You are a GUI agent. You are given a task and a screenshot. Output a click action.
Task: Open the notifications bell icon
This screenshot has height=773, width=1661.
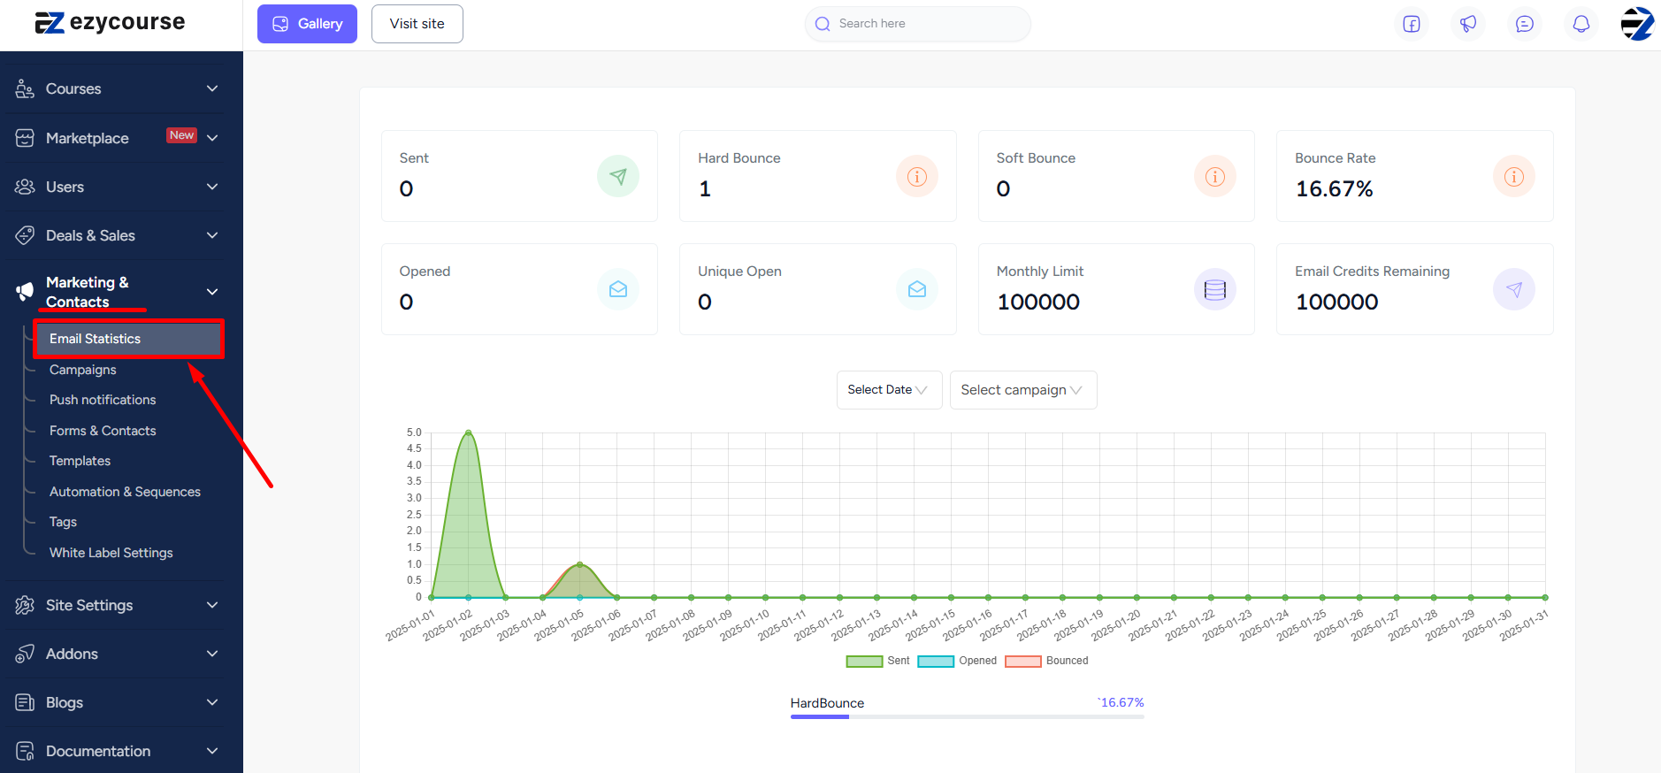click(1581, 24)
